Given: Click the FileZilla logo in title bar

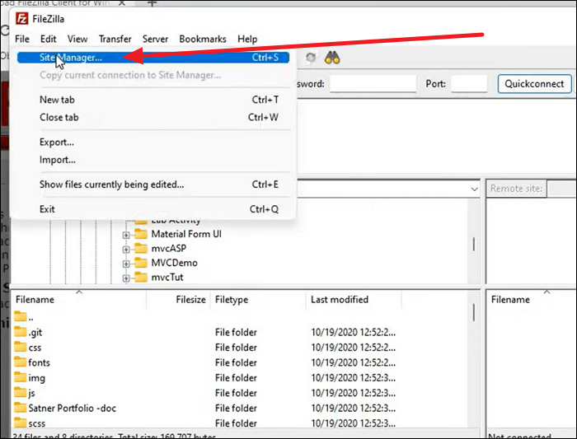Looking at the screenshot, I should pyautogui.click(x=21, y=18).
